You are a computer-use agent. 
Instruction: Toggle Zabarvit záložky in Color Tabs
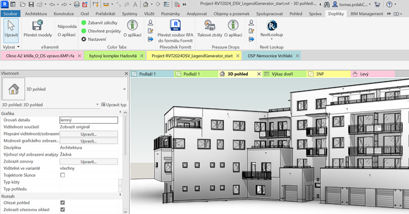99,23
